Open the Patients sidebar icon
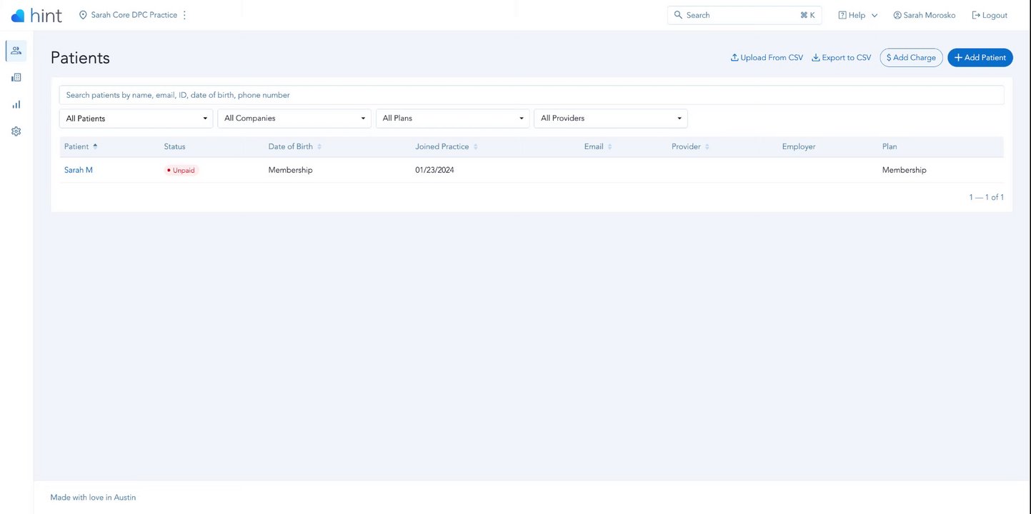1031x514 pixels. [x=16, y=51]
